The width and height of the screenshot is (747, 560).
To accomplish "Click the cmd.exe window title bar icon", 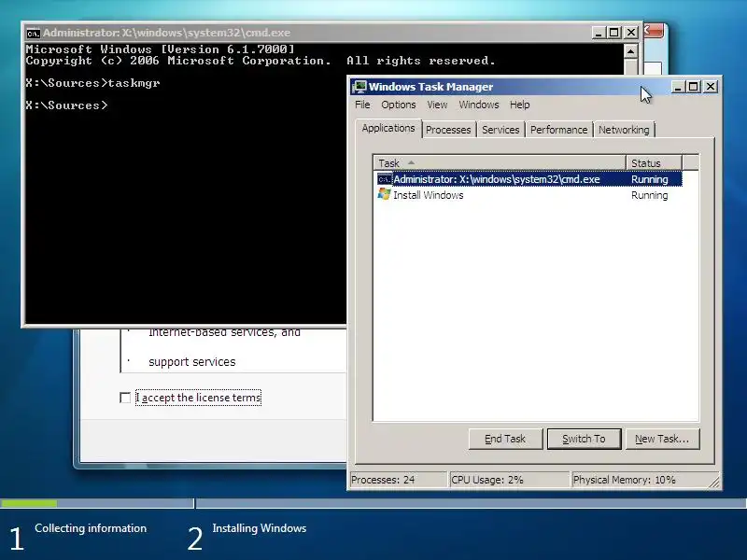I will [33, 34].
